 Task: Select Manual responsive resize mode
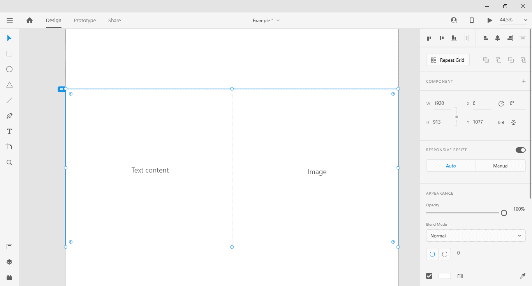(501, 166)
